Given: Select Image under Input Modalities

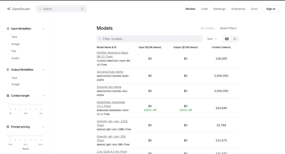Looking at the screenshot, I should 16,44.
